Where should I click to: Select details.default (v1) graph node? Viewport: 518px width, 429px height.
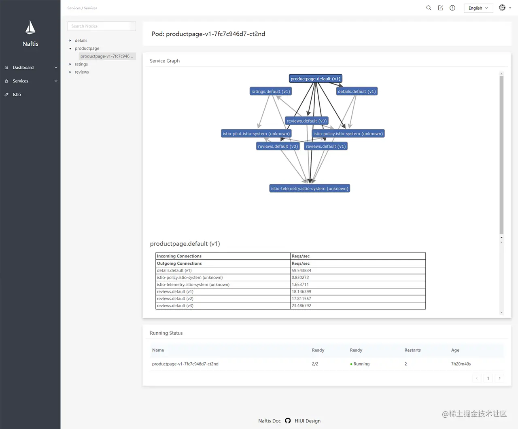(x=357, y=91)
